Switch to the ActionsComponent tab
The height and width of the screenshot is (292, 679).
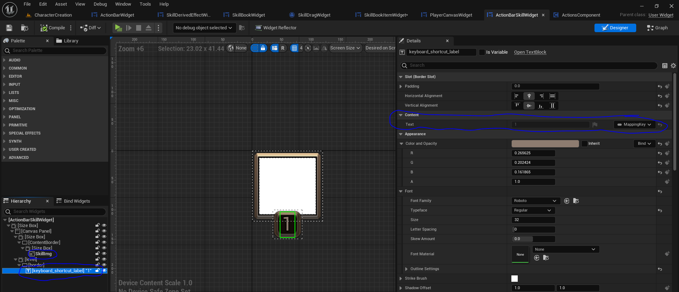tap(581, 15)
